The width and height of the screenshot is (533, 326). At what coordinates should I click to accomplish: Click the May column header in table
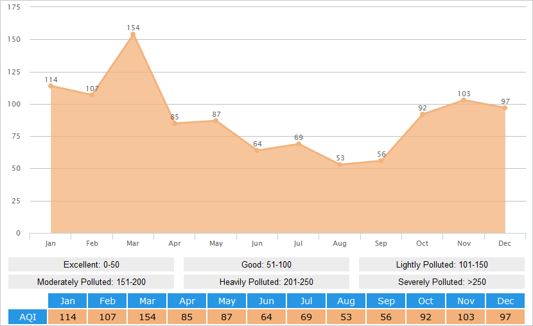pyautogui.click(x=227, y=301)
